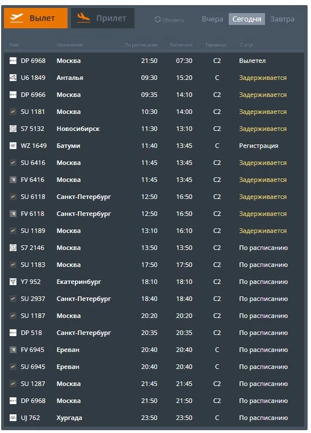This screenshot has width=311, height=433.
Task: Click the S7 logo next to S7 5132
Action: (13, 129)
